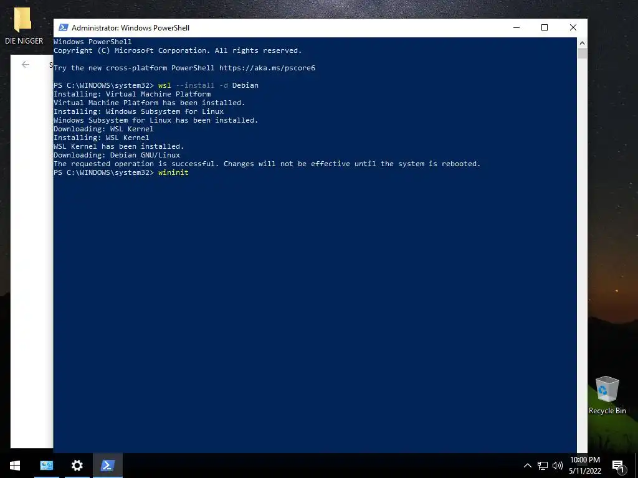This screenshot has height=478, width=638.
Task: Click 'The requested operation is successful' line
Action: [267, 164]
